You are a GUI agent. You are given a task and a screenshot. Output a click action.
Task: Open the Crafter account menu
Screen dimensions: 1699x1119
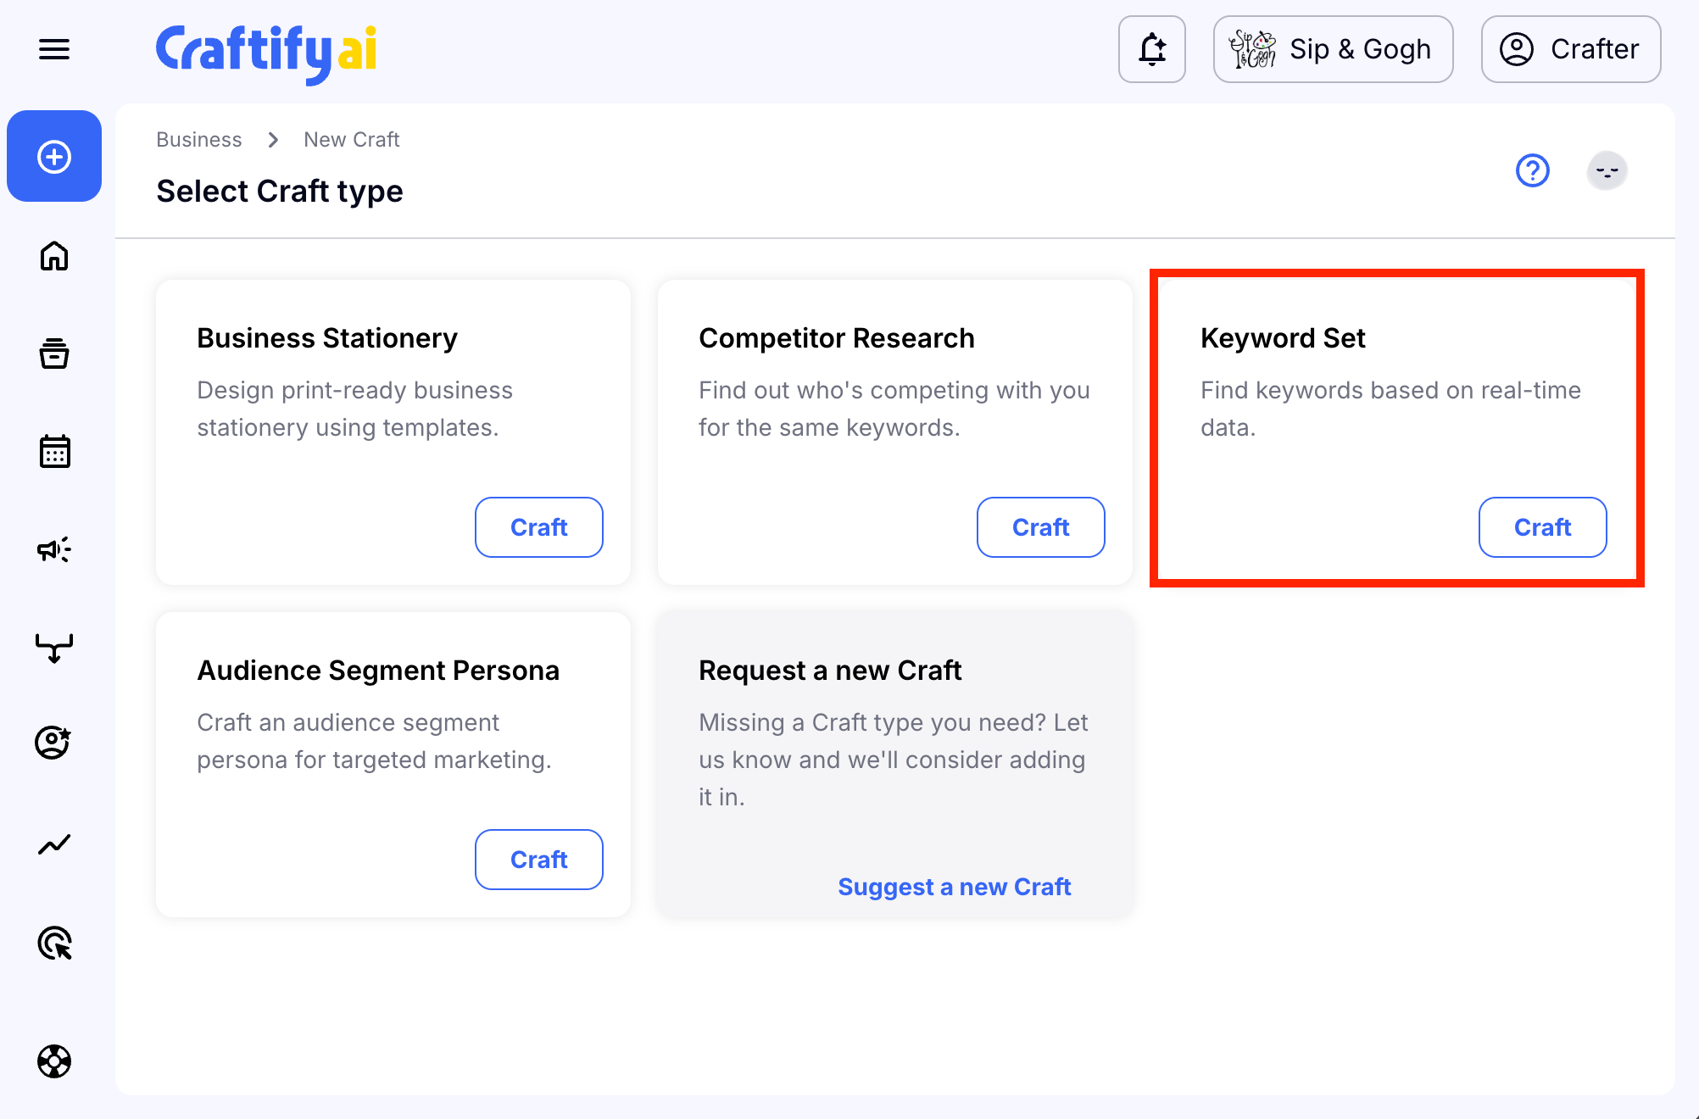1570,49
